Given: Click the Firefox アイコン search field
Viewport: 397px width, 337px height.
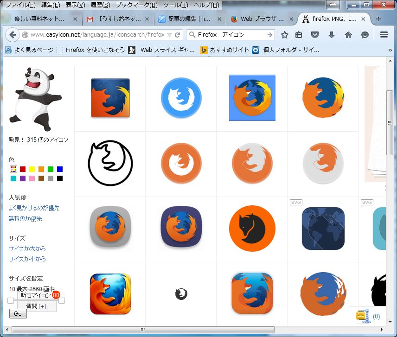Looking at the screenshot, I should [231, 35].
